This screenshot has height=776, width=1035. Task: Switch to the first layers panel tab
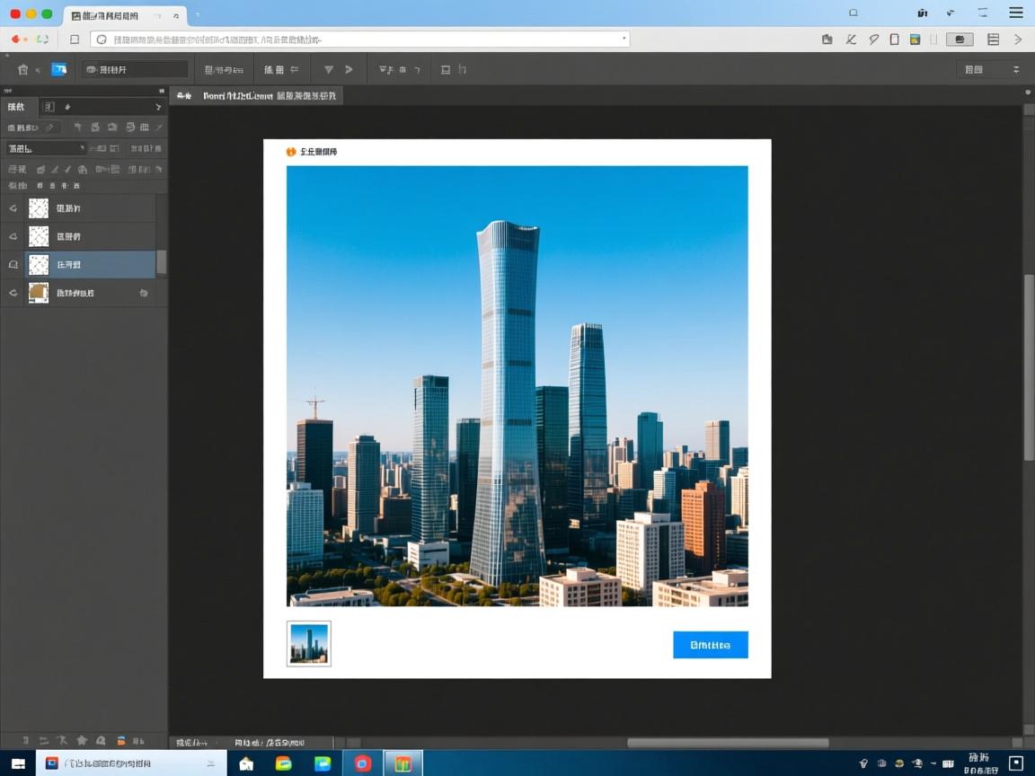pos(16,107)
